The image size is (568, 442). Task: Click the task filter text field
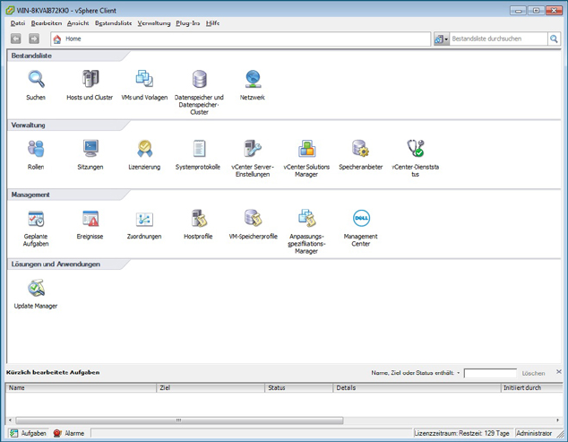tap(490, 373)
